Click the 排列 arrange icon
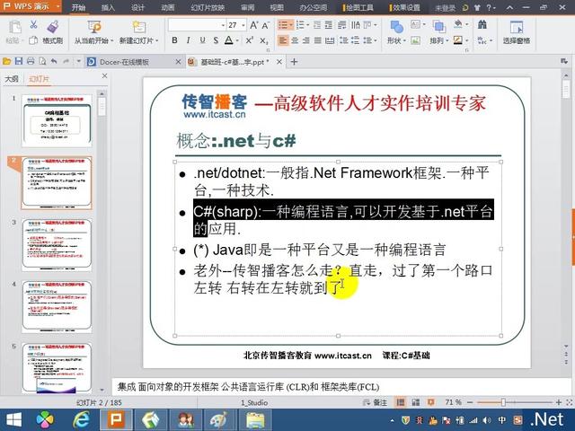The image size is (575, 431). [439, 27]
